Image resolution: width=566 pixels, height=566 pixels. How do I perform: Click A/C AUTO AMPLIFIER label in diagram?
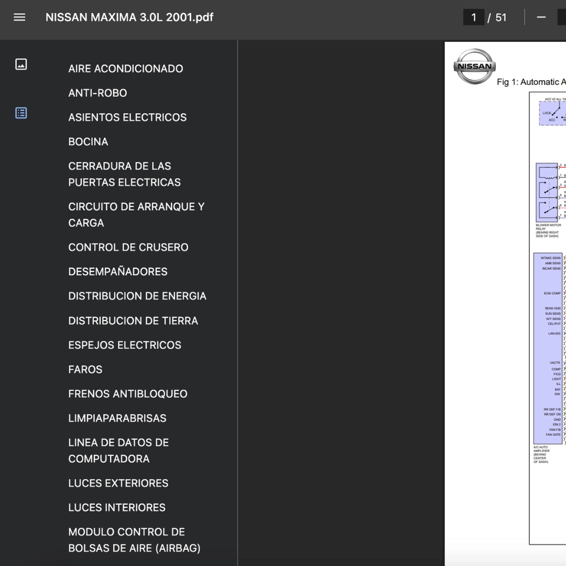tap(541, 454)
